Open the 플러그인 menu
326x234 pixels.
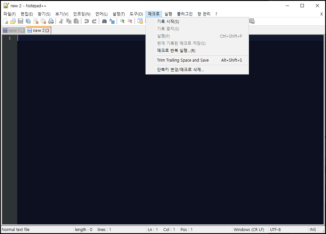click(x=184, y=14)
